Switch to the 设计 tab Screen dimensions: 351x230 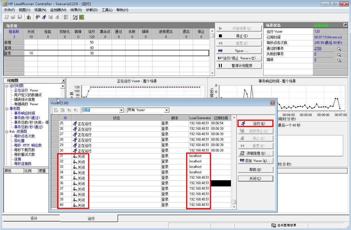point(31,218)
